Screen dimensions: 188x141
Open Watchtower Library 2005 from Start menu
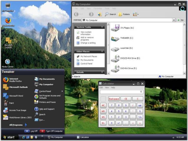17,117
